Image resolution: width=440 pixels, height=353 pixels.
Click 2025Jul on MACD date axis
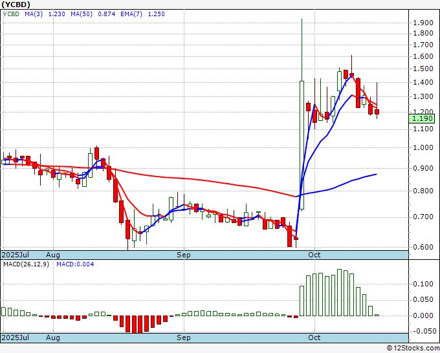click(x=16, y=338)
